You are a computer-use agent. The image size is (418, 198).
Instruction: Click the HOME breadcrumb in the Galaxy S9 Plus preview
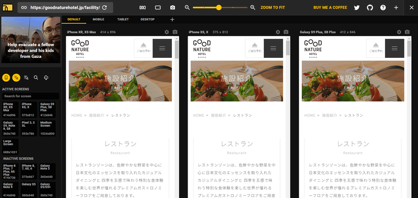click(310, 115)
